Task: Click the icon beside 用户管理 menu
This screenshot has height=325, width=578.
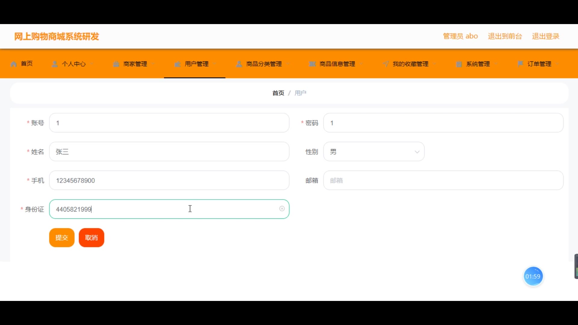Action: tap(178, 64)
